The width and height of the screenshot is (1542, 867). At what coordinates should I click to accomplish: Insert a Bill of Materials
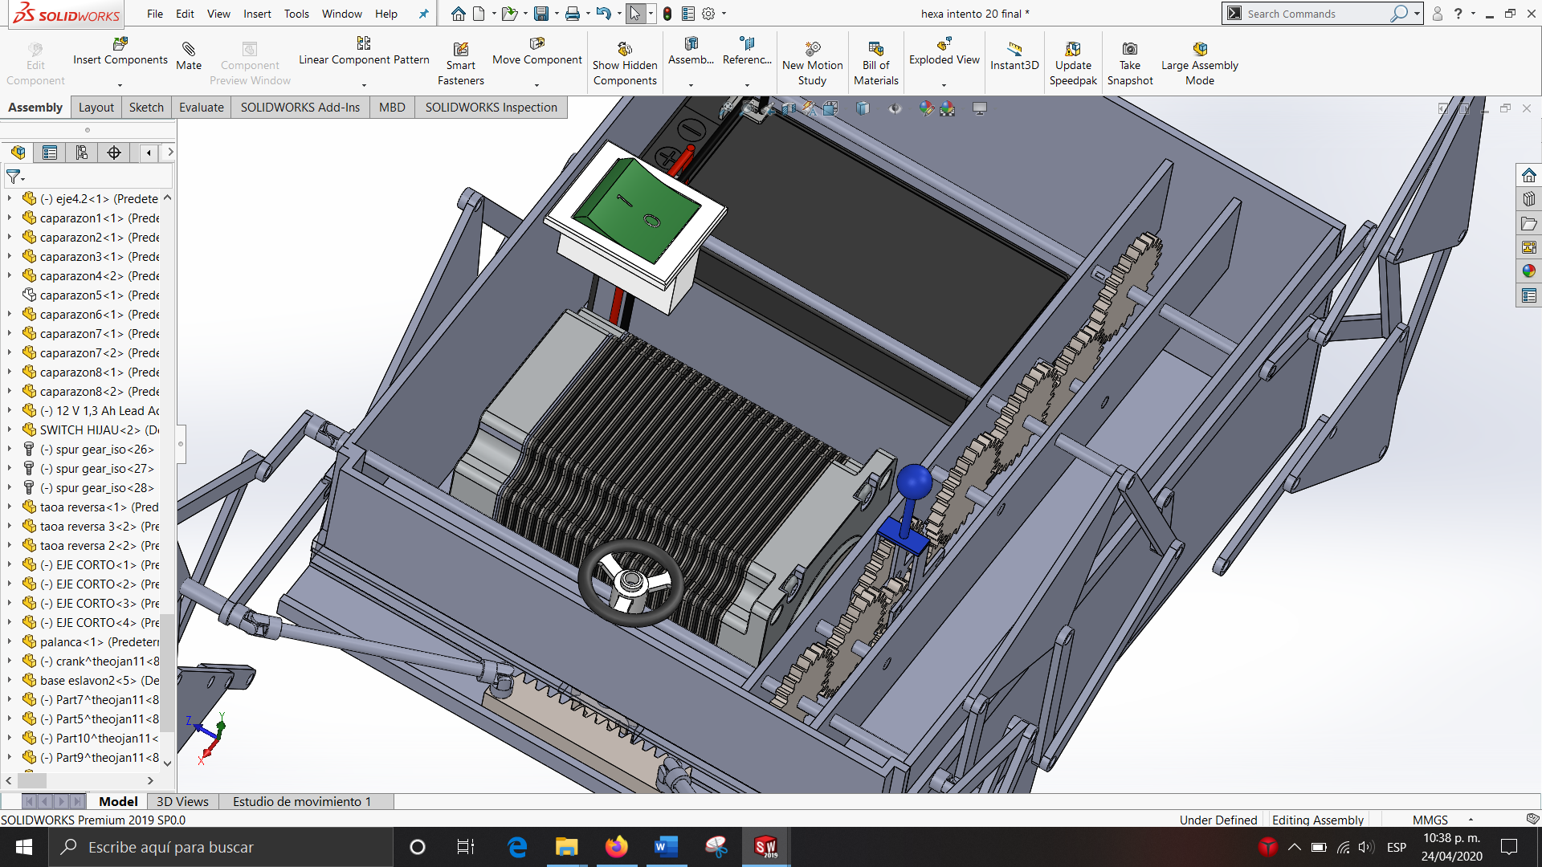pyautogui.click(x=876, y=64)
